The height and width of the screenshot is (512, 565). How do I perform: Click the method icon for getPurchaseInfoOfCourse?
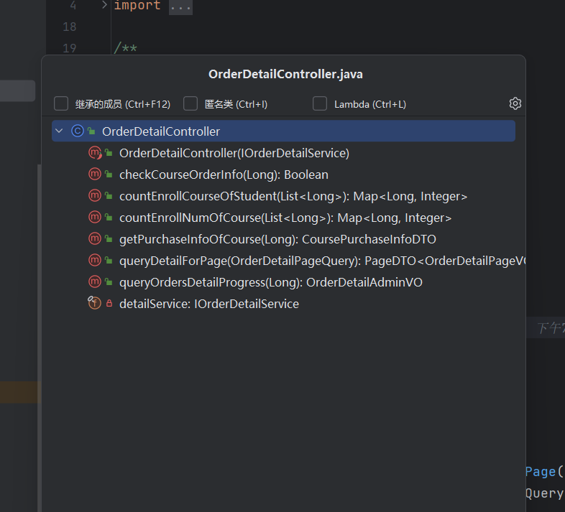point(95,238)
